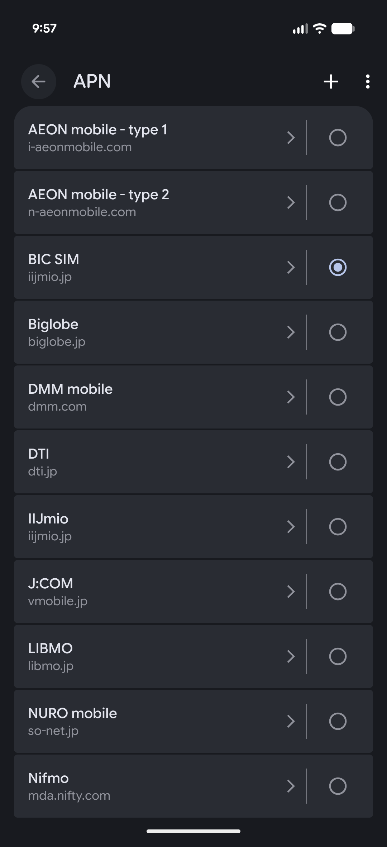Image resolution: width=387 pixels, height=847 pixels.
Task: Select the AEON mobile - type 1 radio button
Action: pyautogui.click(x=338, y=138)
